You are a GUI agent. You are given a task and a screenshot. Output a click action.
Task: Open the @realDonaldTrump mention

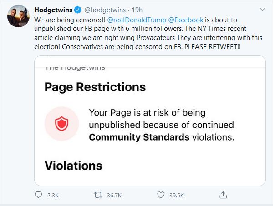[137, 20]
